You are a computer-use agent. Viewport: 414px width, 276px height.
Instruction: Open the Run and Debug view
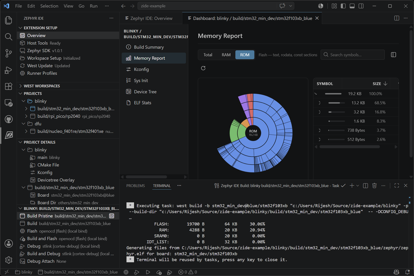[x=9, y=70]
